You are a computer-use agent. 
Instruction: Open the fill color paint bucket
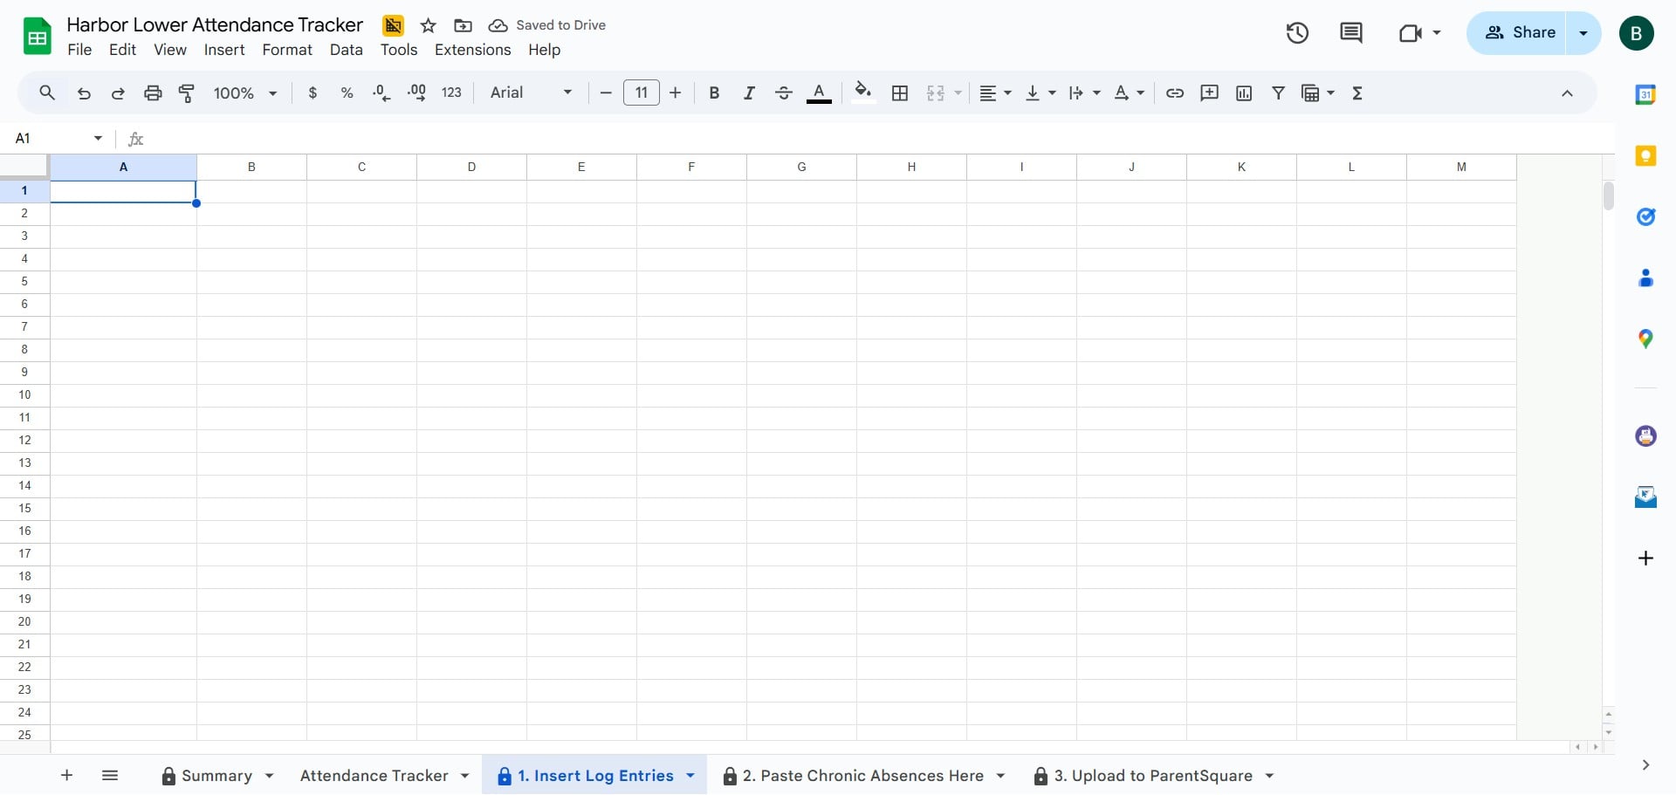(863, 93)
